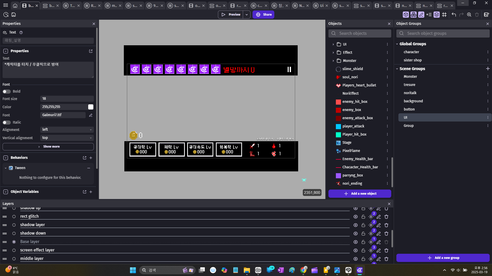Open the Alignment dropdown set to left
Image resolution: width=492 pixels, height=276 pixels.
click(x=67, y=130)
